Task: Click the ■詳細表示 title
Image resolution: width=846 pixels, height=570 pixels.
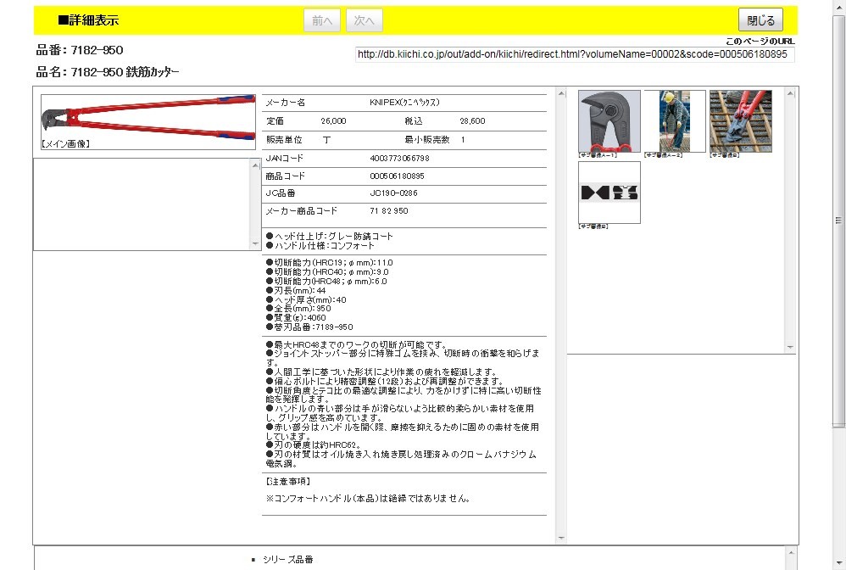Action: [x=88, y=20]
